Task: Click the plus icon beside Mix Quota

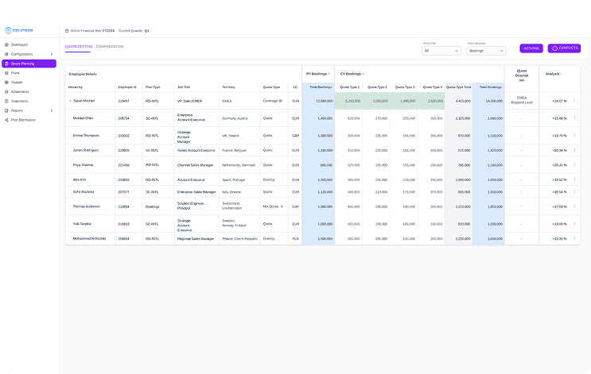Action: 282,206
